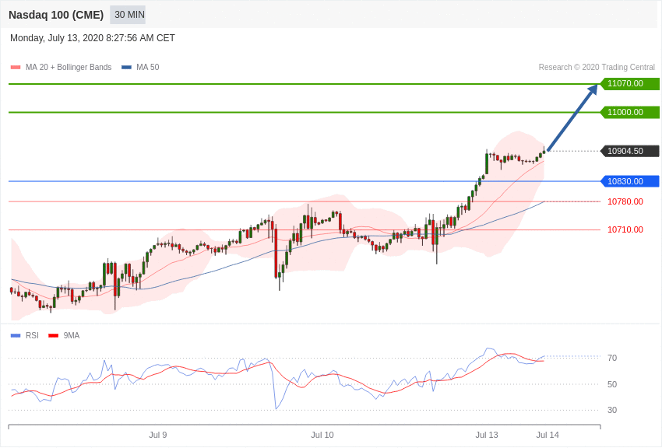662x448 pixels.
Task: Click the RSI blue legend swatch
Action: tap(16, 336)
